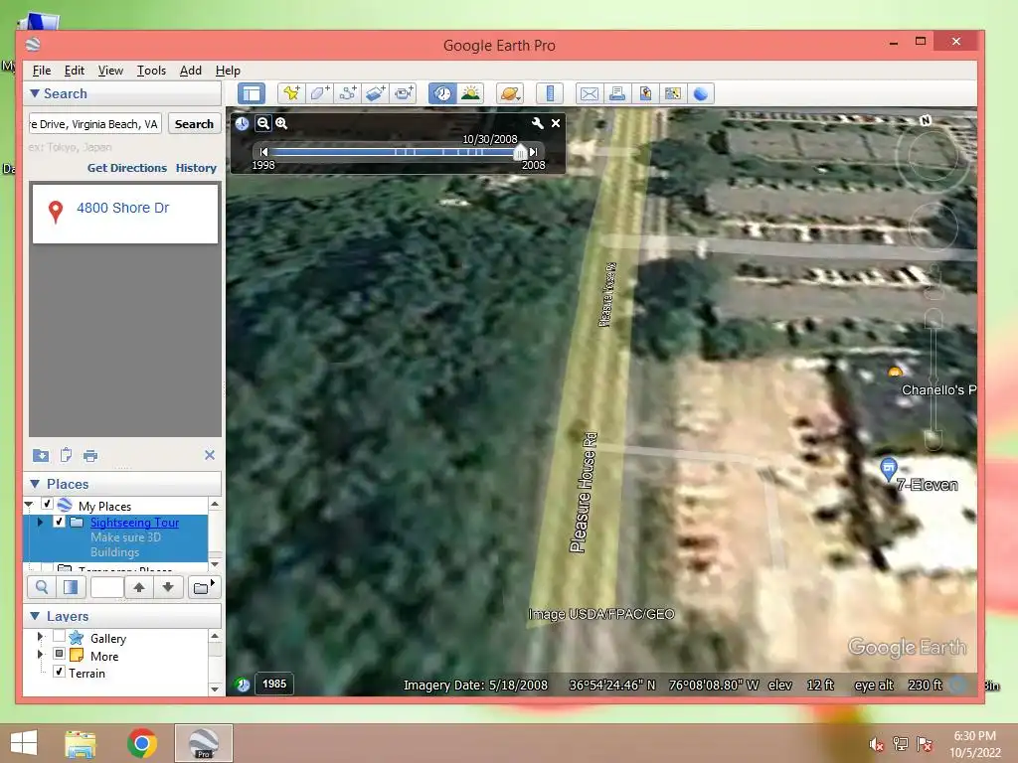
Task: Add a path from the toolbar
Action: click(347, 93)
